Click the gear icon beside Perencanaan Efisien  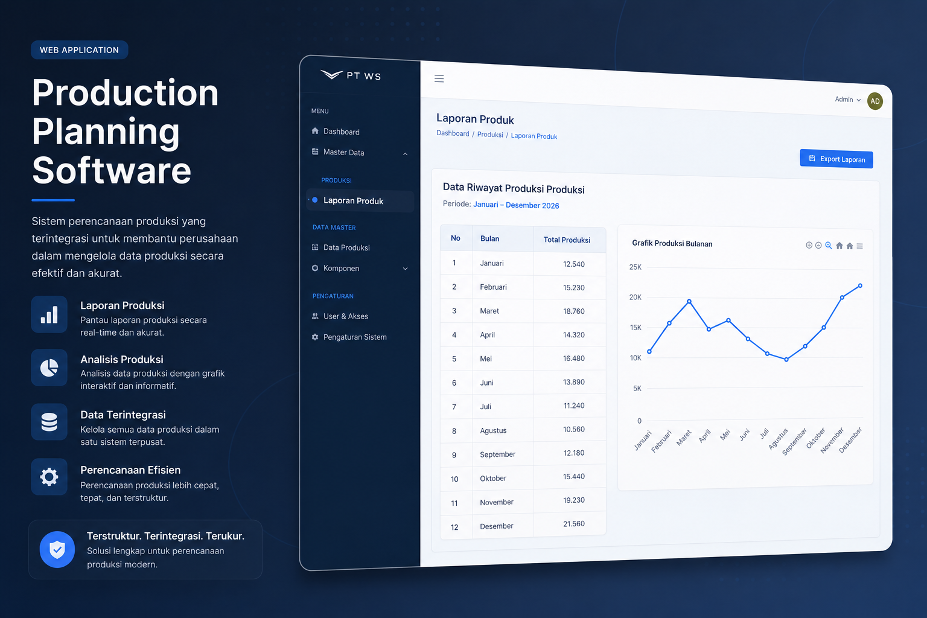tap(49, 477)
